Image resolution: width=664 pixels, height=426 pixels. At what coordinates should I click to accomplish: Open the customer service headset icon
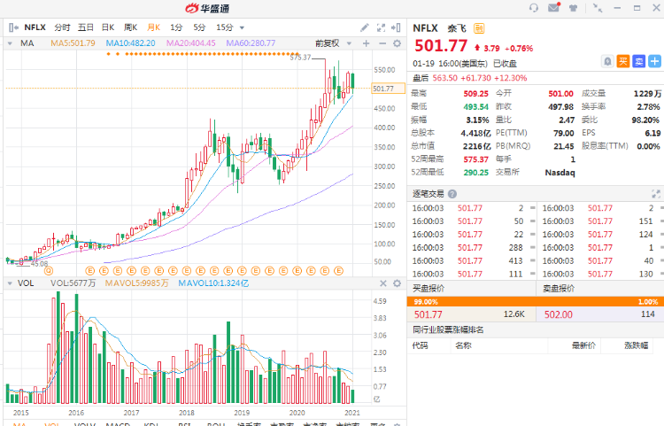[534, 8]
